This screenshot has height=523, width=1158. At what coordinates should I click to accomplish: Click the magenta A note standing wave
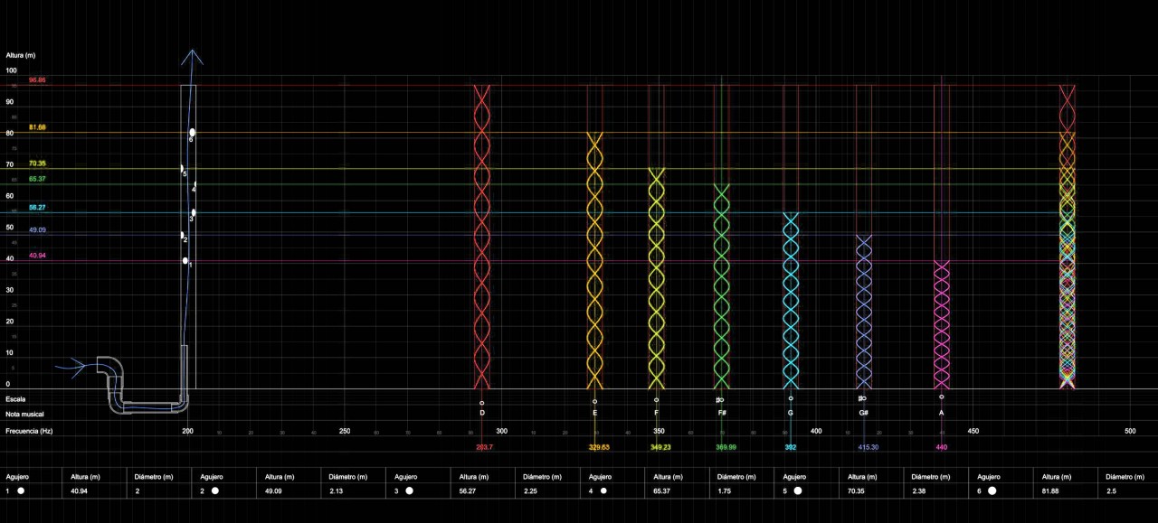tap(942, 325)
